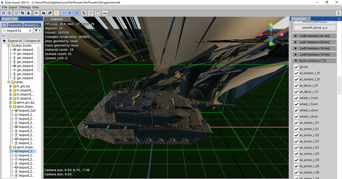
Task: Toggle the solid blue cube toolbar icon
Action: 69,13
